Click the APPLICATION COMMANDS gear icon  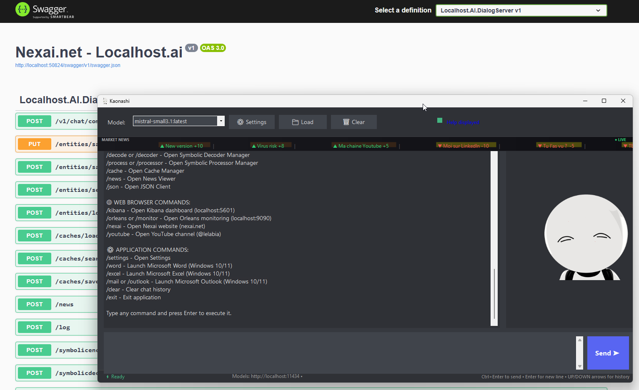click(110, 250)
